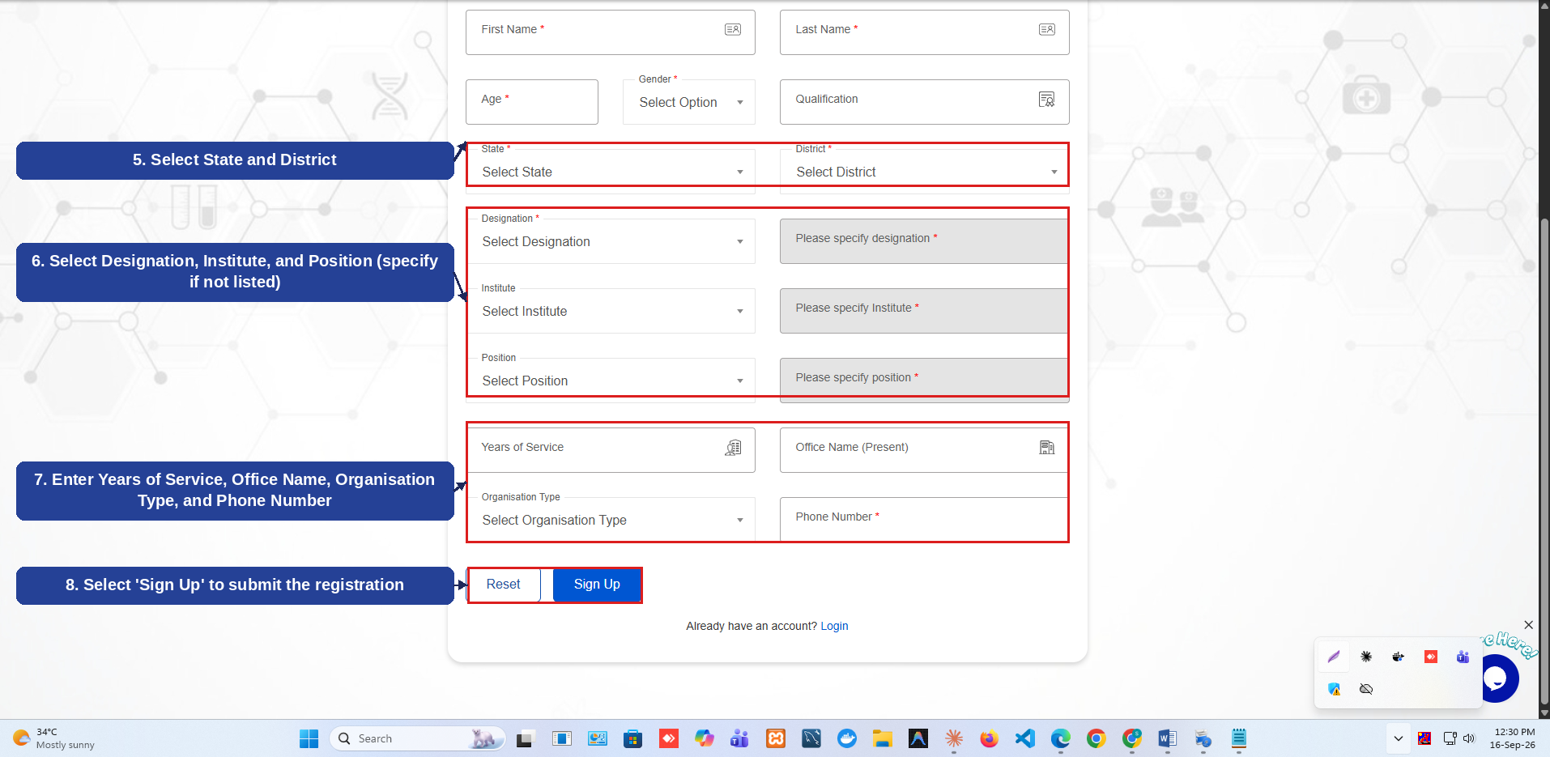1550x757 pixels.
Task: Focus the Last Name field
Action: pos(924,32)
